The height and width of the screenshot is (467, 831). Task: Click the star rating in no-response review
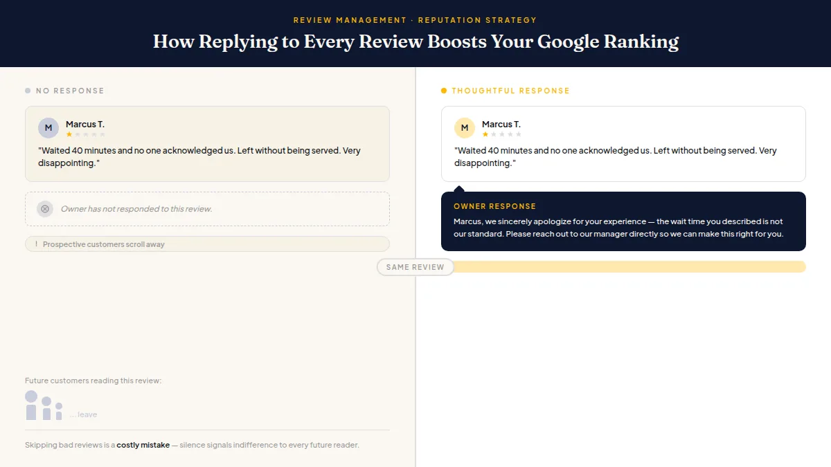coord(86,134)
